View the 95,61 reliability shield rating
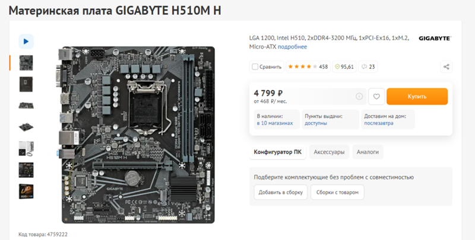 coord(344,67)
